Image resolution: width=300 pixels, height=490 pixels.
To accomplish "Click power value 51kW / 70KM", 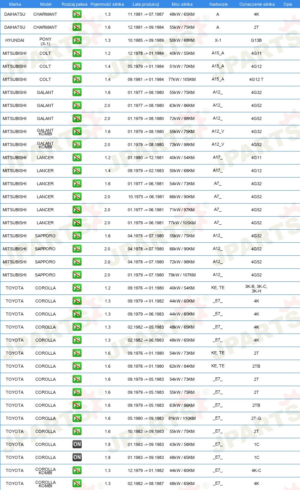I will [x=182, y=66].
